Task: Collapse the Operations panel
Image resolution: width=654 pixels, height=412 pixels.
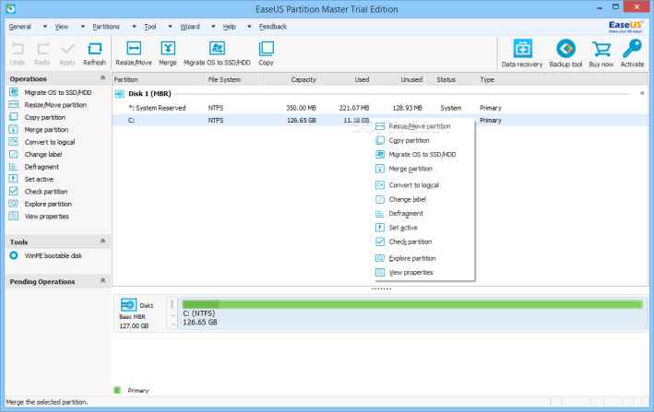Action: pyautogui.click(x=103, y=79)
